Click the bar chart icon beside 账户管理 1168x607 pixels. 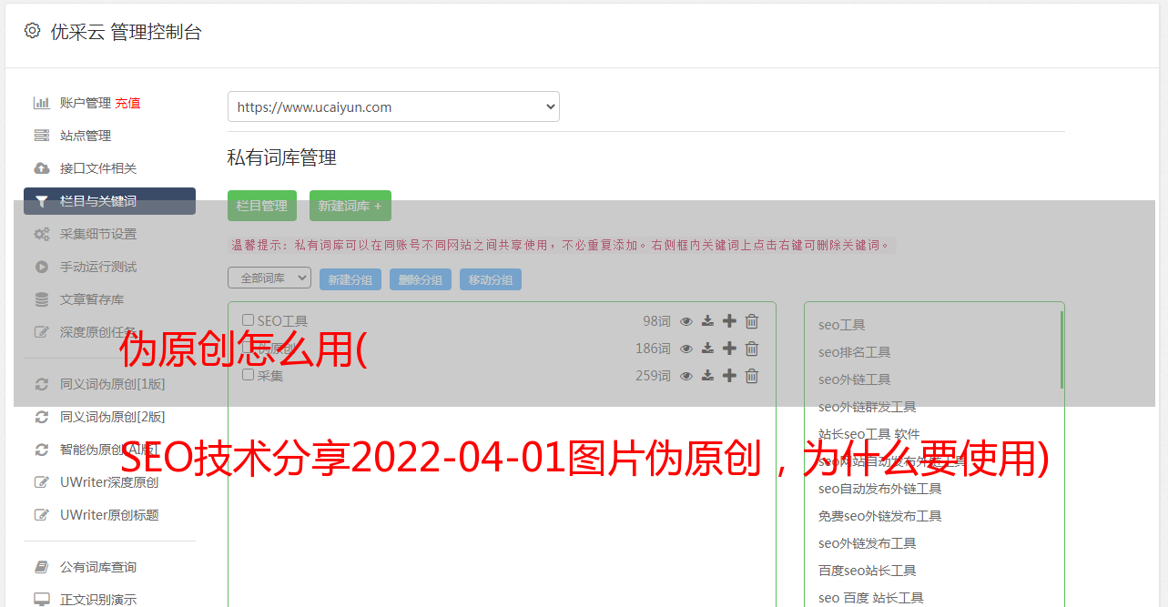41,103
